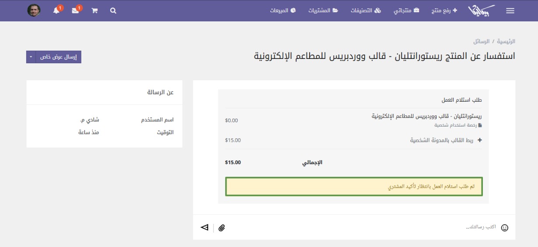Open the shopping cart icon

click(x=94, y=10)
